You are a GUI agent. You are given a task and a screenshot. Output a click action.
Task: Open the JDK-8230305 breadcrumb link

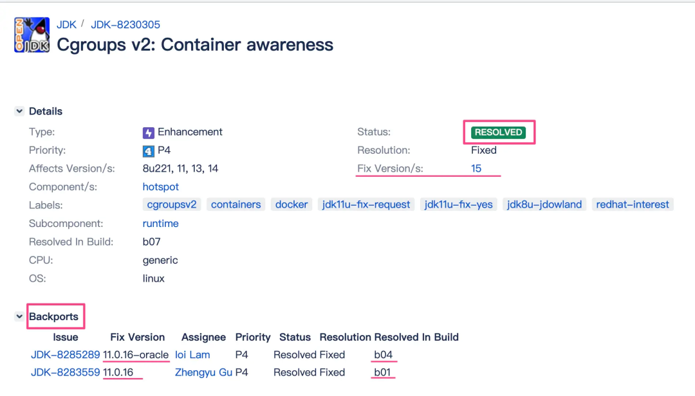tap(125, 24)
